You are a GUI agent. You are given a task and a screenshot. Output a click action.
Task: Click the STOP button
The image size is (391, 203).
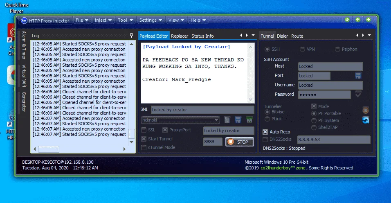(x=239, y=142)
